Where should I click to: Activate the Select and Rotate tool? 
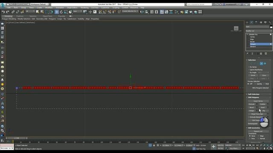point(61,12)
